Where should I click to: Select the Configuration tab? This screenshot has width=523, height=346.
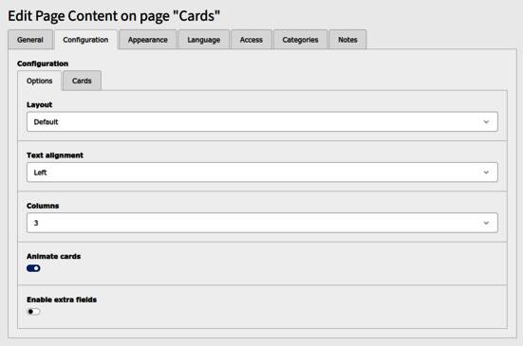click(x=85, y=40)
